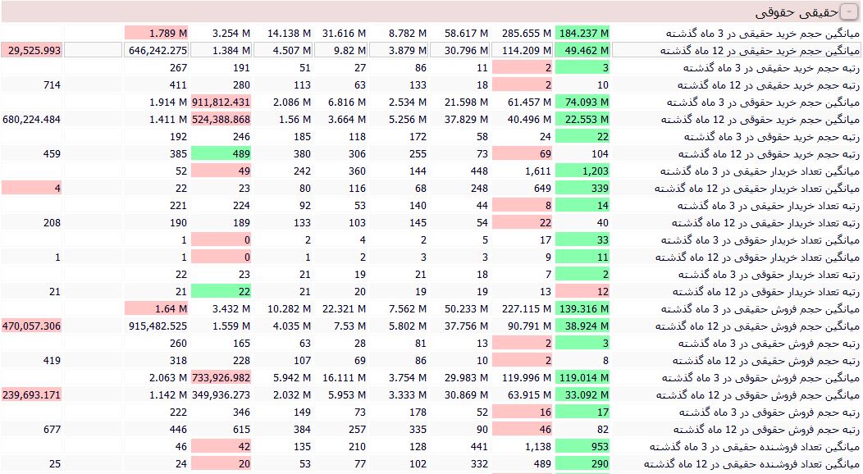This screenshot has width=863, height=474.
Task: Click the 646,242.275 cell
Action: 158,51
